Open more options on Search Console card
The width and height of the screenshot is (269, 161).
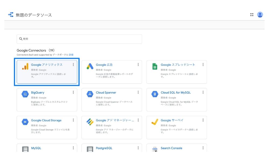[203, 148]
